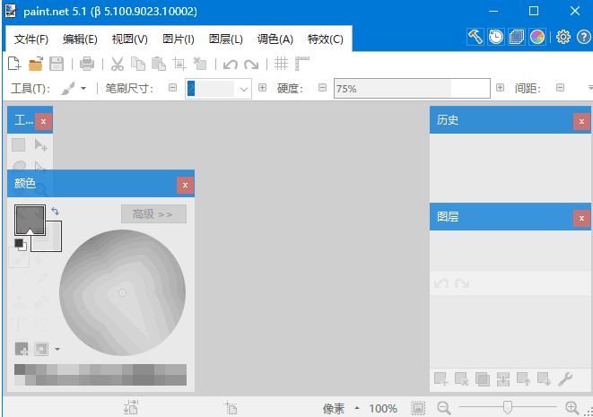Click the 硬度 75% slider field

click(x=412, y=89)
